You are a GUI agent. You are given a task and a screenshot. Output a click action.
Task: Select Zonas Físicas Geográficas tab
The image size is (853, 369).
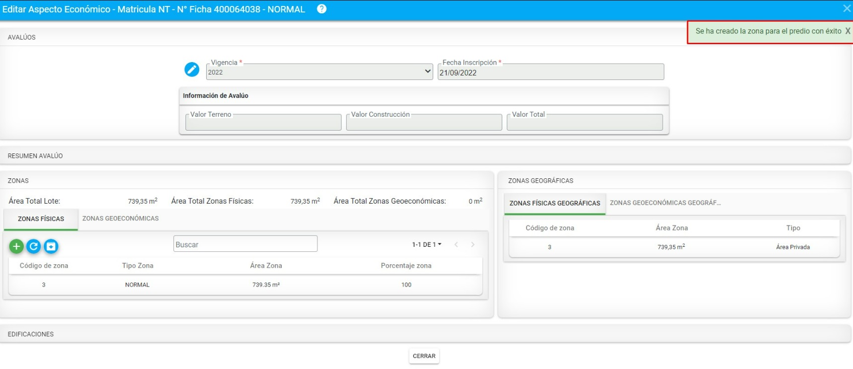coord(554,204)
